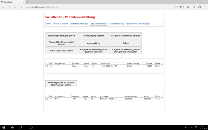
Task: Add page to favorites with star icon
Action: 181,7
